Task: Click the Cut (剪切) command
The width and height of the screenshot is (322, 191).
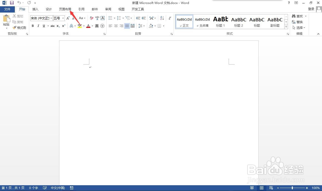Action: point(18,16)
